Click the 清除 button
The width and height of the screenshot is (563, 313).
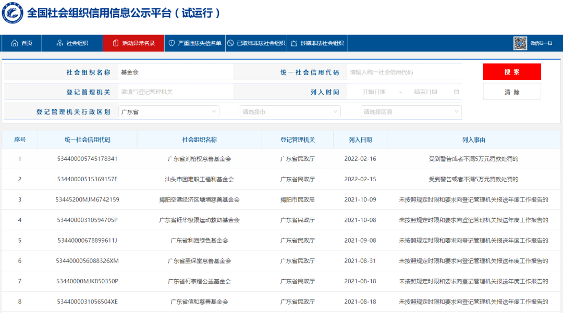(x=512, y=92)
